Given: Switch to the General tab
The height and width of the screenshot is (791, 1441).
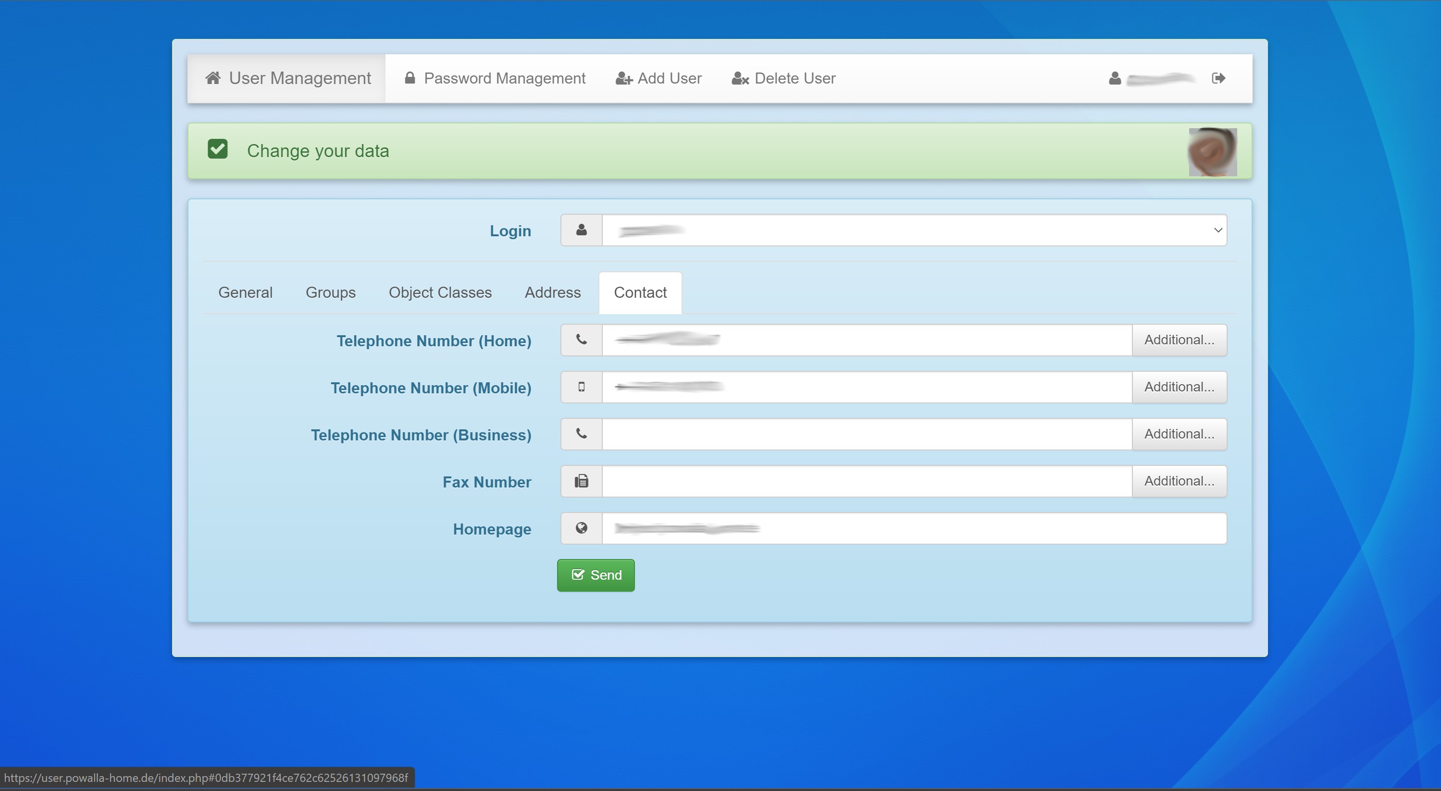Looking at the screenshot, I should point(246,292).
